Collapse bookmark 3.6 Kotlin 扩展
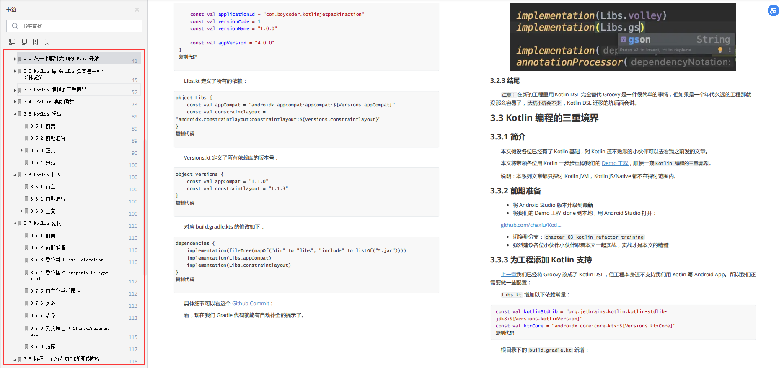Screen dimensions: 779x368 (15, 175)
